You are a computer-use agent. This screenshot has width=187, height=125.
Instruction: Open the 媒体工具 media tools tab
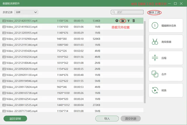(154, 12)
